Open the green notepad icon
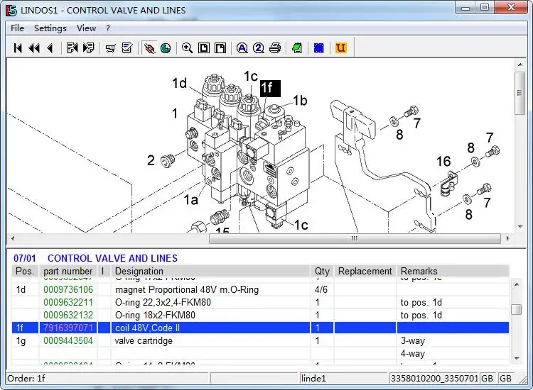Screen dimensions: 533x390 297,48
